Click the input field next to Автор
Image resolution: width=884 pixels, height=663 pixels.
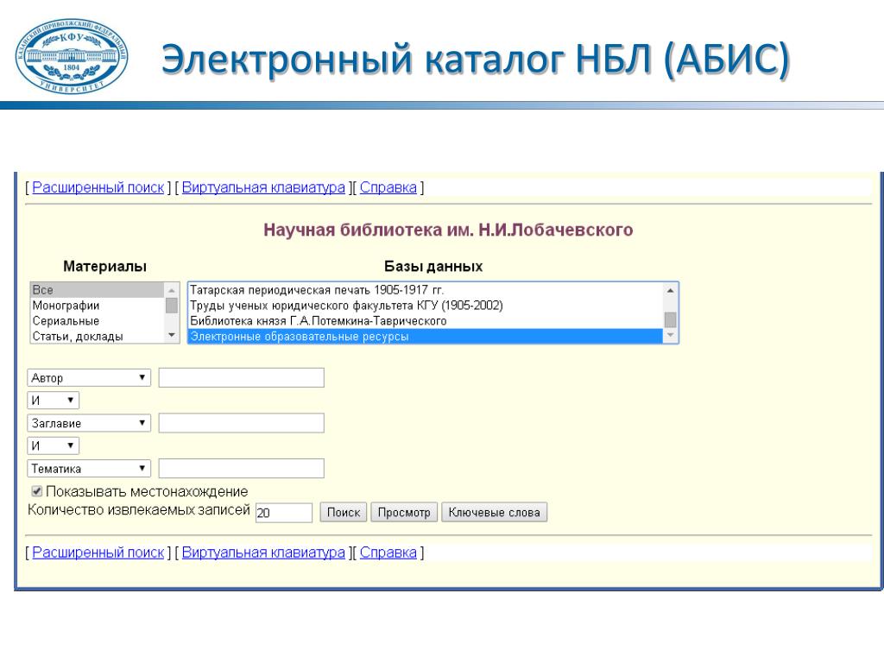[242, 378]
